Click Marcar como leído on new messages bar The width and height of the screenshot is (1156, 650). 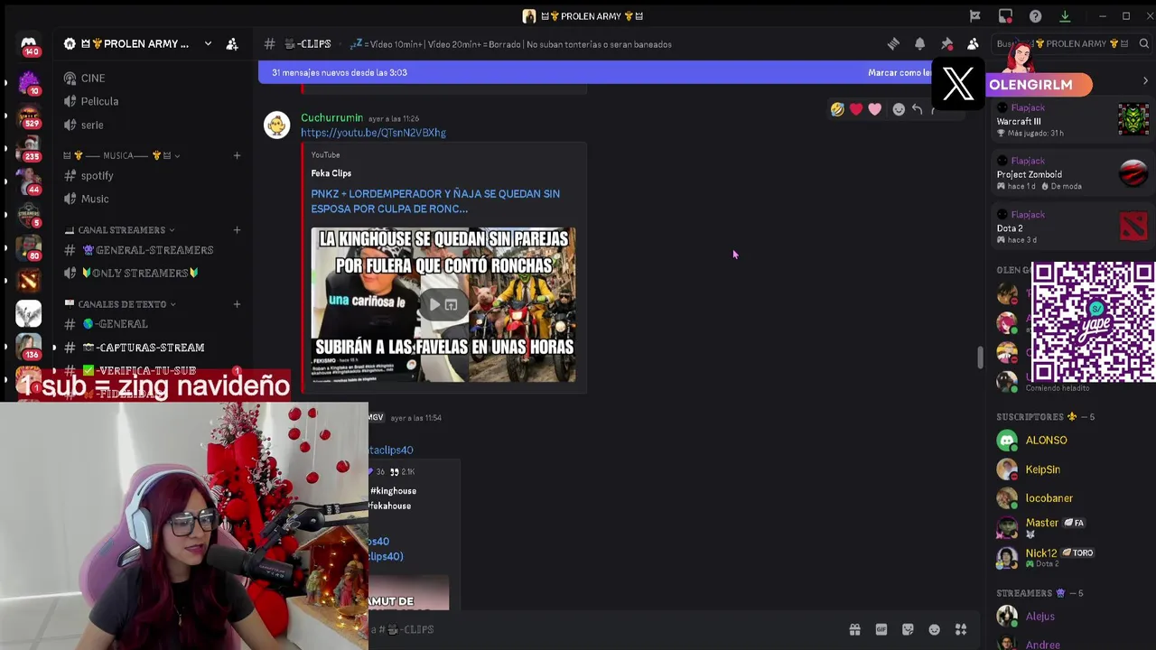[900, 72]
